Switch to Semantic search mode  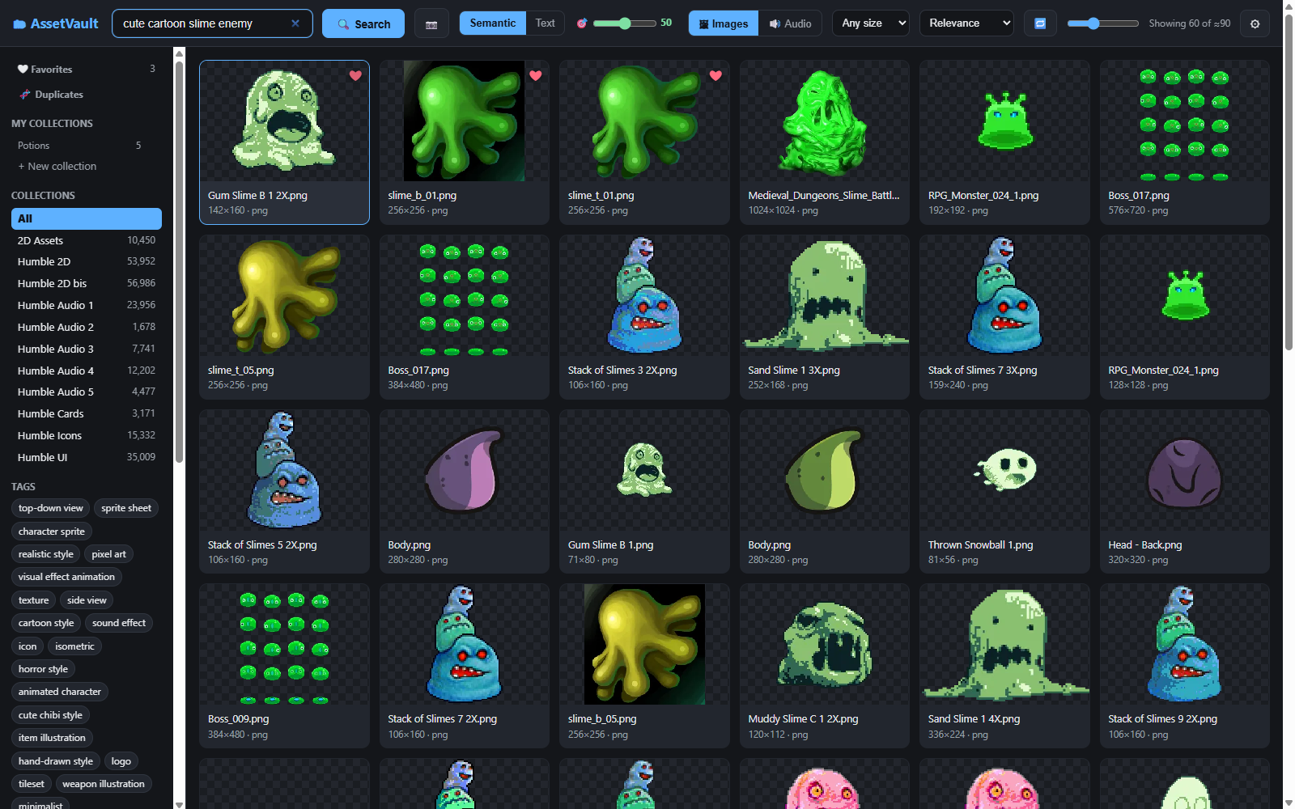click(x=492, y=23)
